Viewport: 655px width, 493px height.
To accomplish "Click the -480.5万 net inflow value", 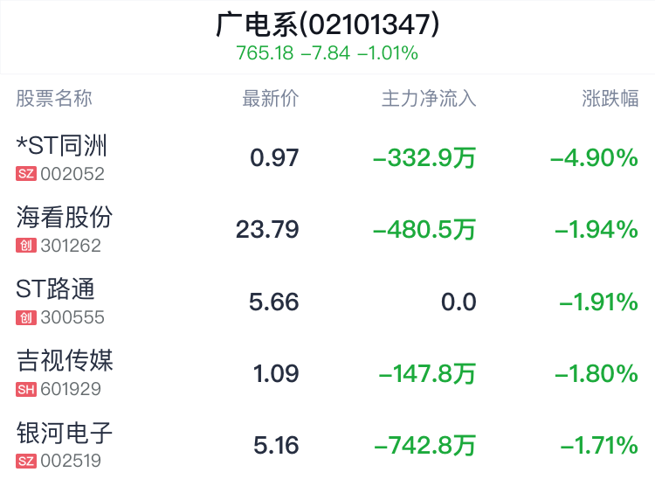I will click(424, 230).
